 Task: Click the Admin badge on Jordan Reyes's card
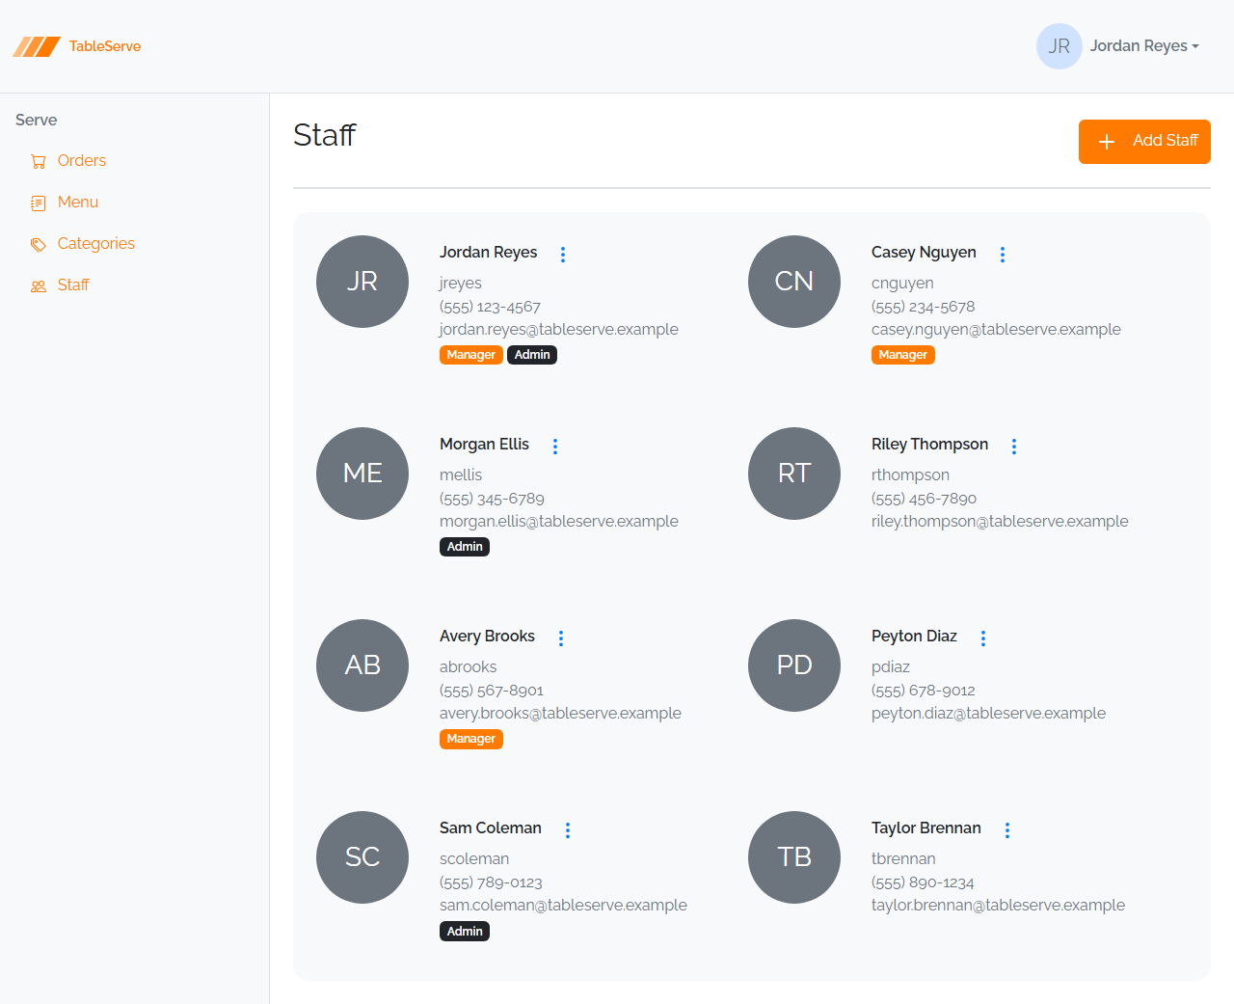532,355
